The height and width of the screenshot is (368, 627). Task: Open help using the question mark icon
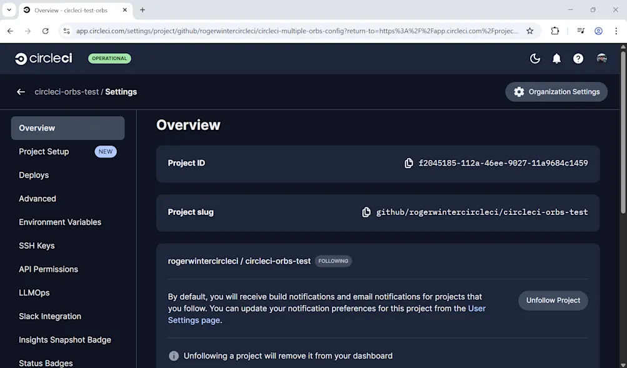(578, 58)
